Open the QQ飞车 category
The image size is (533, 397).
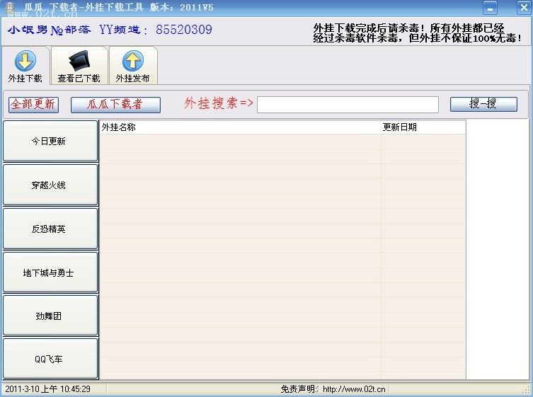[50, 359]
